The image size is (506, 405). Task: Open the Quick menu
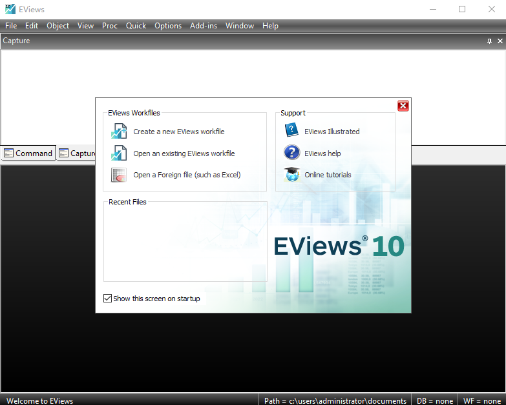point(136,26)
